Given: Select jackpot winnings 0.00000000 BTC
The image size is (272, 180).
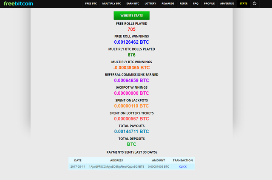Looking at the screenshot, I should pyautogui.click(x=131, y=93).
